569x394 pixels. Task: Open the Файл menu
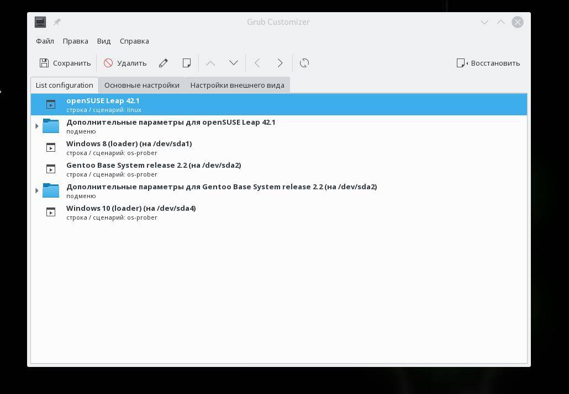pos(45,41)
